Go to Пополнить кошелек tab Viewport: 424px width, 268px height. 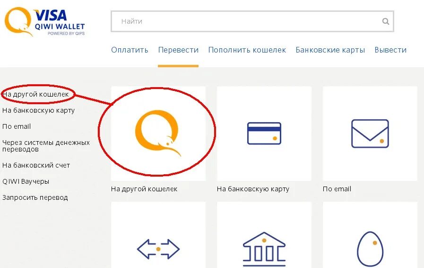point(247,50)
